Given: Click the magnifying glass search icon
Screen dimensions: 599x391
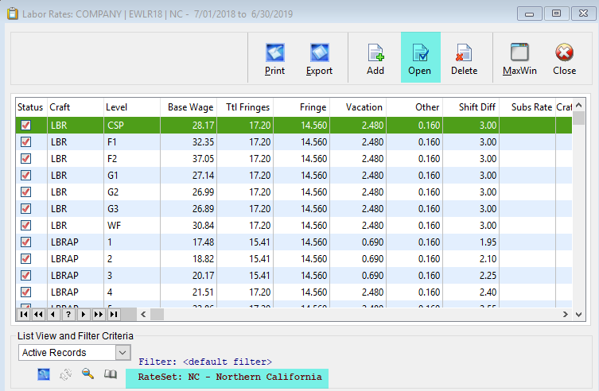Looking at the screenshot, I should point(88,374).
